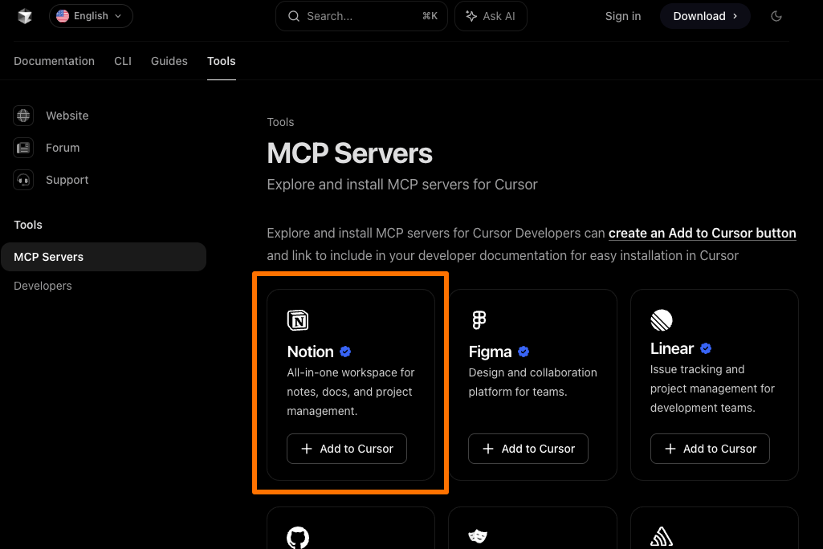Image resolution: width=823 pixels, height=549 pixels.
Task: Click the Ask AI sparkle icon
Action: pos(471,16)
